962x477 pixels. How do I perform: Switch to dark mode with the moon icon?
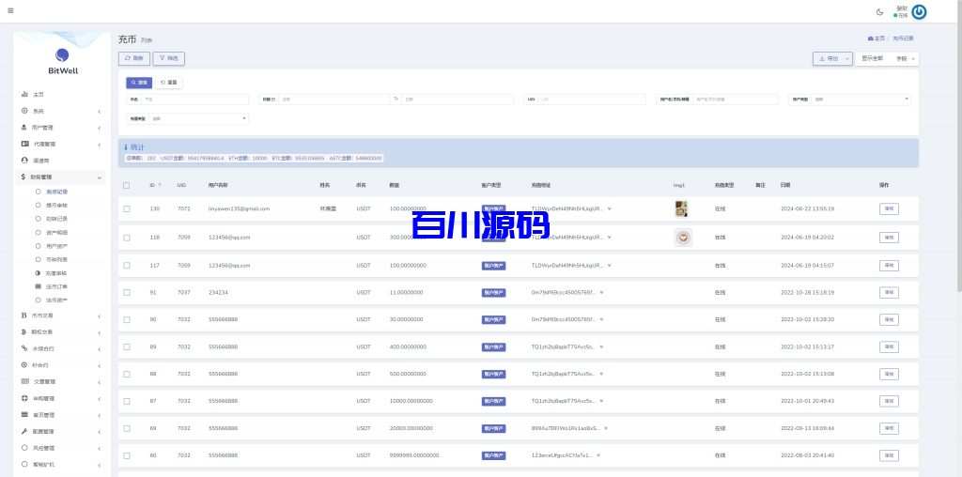(879, 11)
